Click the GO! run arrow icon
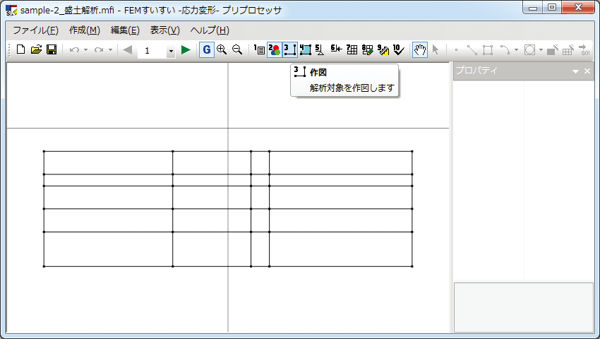The height and width of the screenshot is (339, 600). (584, 50)
